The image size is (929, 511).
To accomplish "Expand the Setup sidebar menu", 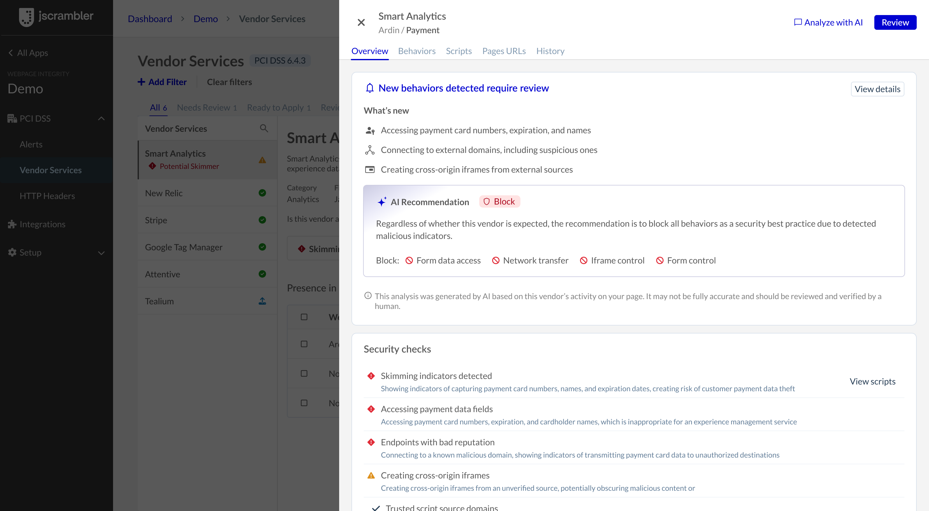I will [x=101, y=253].
